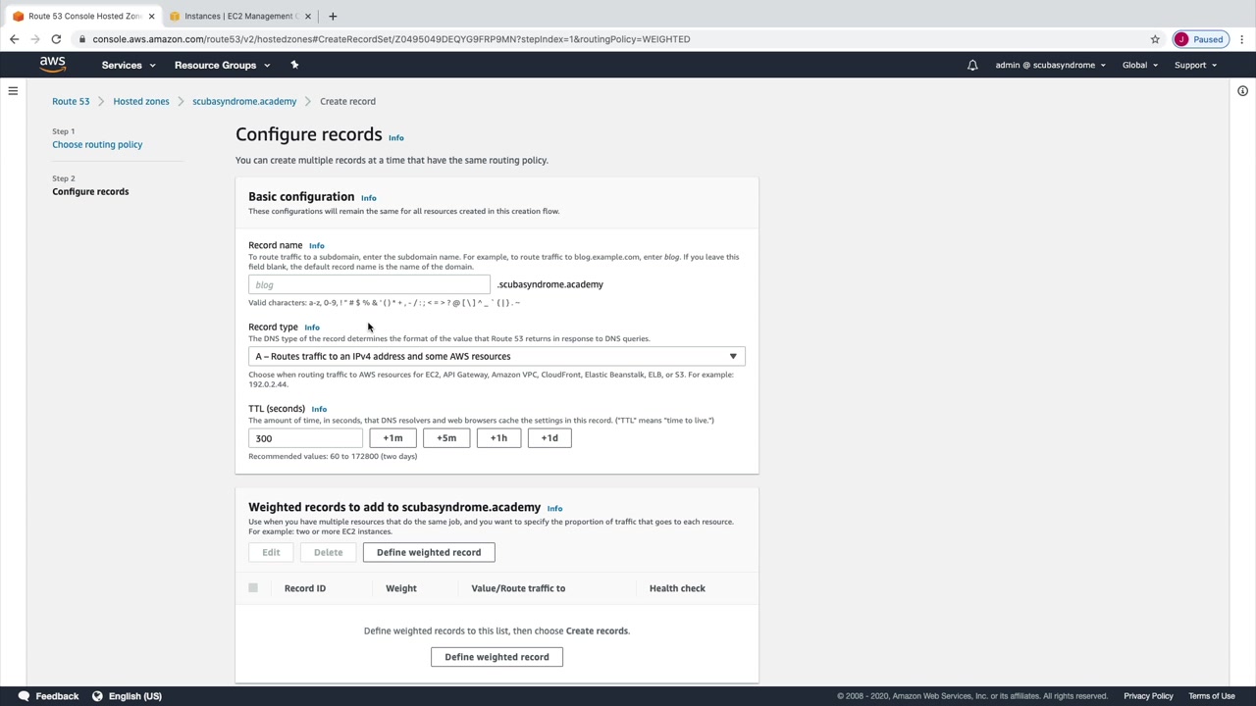
Task: Click Define weighted record next to Delete
Action: point(429,552)
